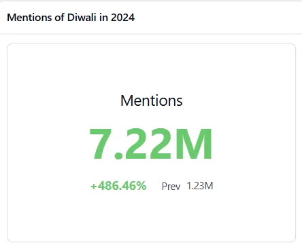
Task: Click 2024 in the widget title
Action: tap(122, 18)
